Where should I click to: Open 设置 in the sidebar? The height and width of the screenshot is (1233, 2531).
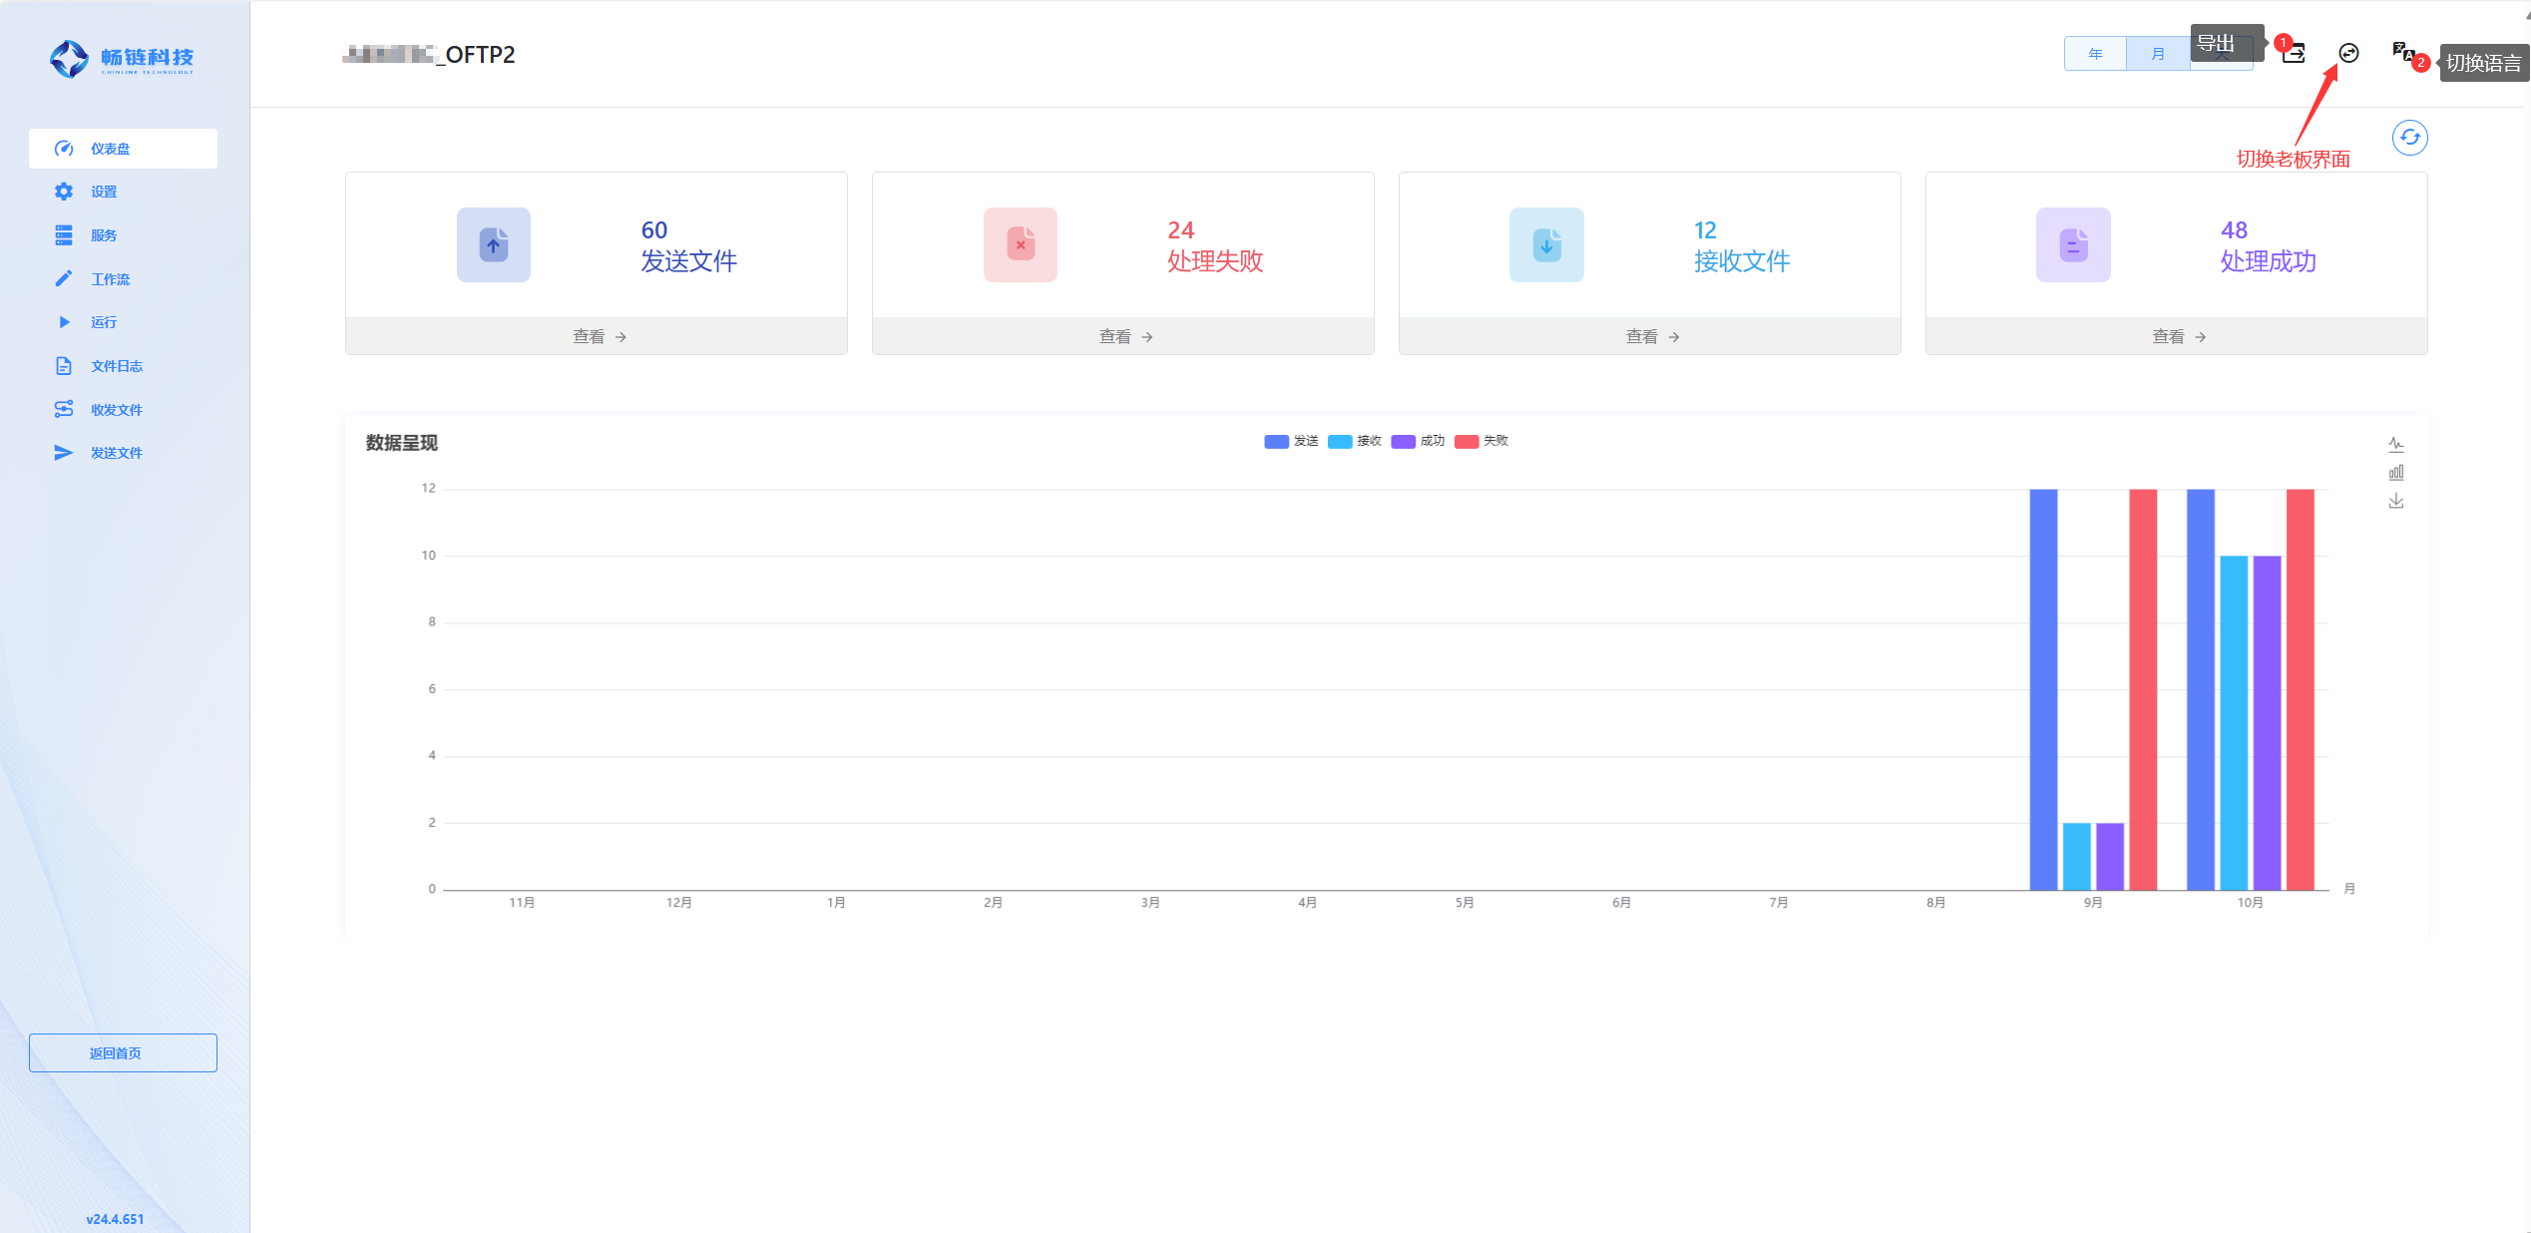coord(103,192)
